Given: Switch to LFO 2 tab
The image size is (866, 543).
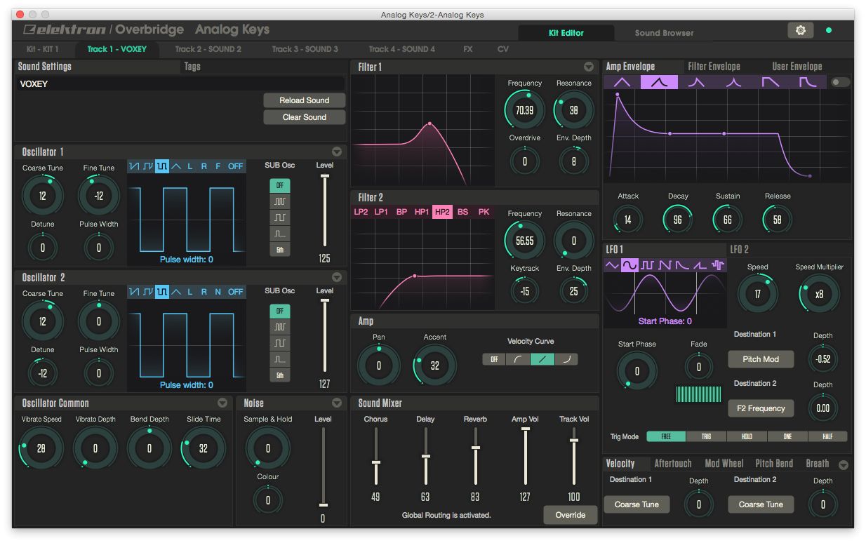Looking at the screenshot, I should pyautogui.click(x=739, y=249).
